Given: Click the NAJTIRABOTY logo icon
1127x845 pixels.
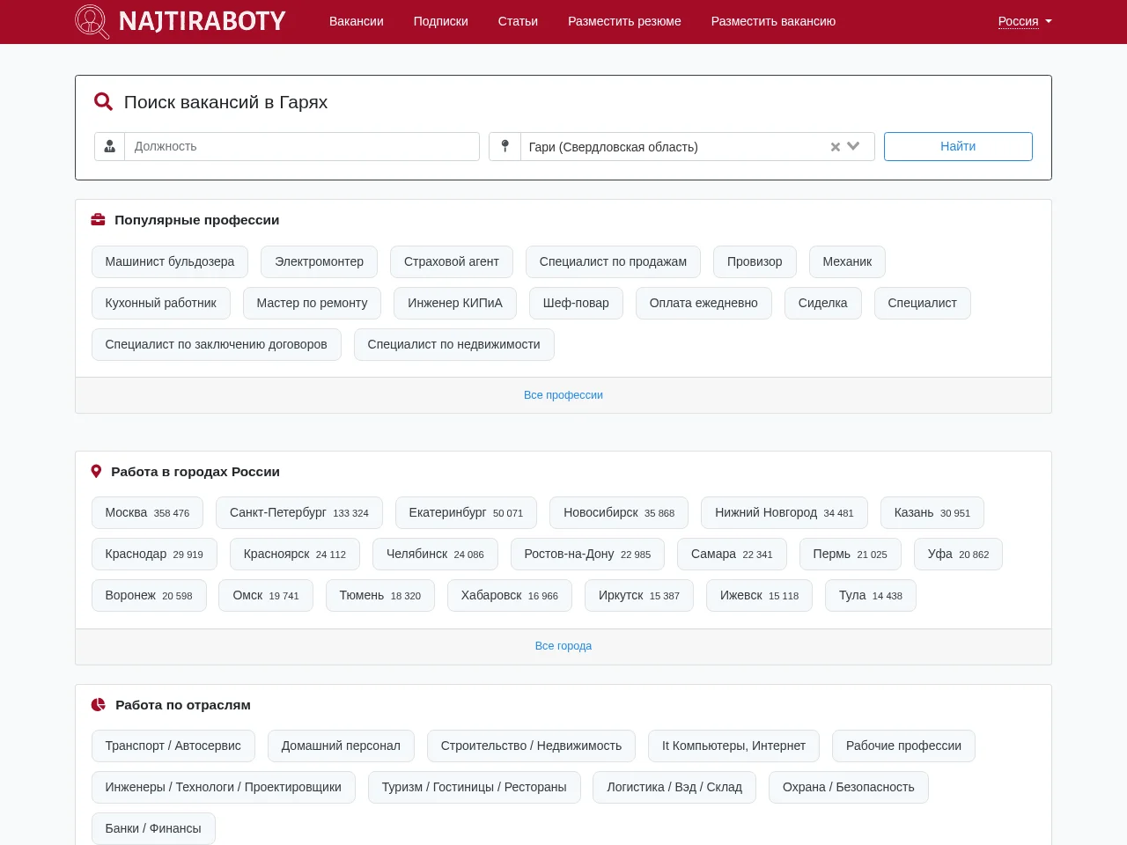Looking at the screenshot, I should click(x=92, y=21).
